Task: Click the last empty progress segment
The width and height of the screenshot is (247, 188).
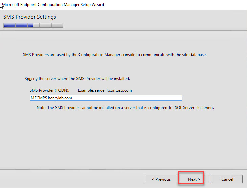Action: (57, 25)
